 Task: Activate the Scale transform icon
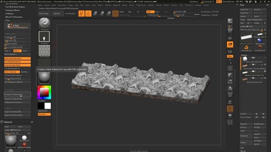[102, 14]
